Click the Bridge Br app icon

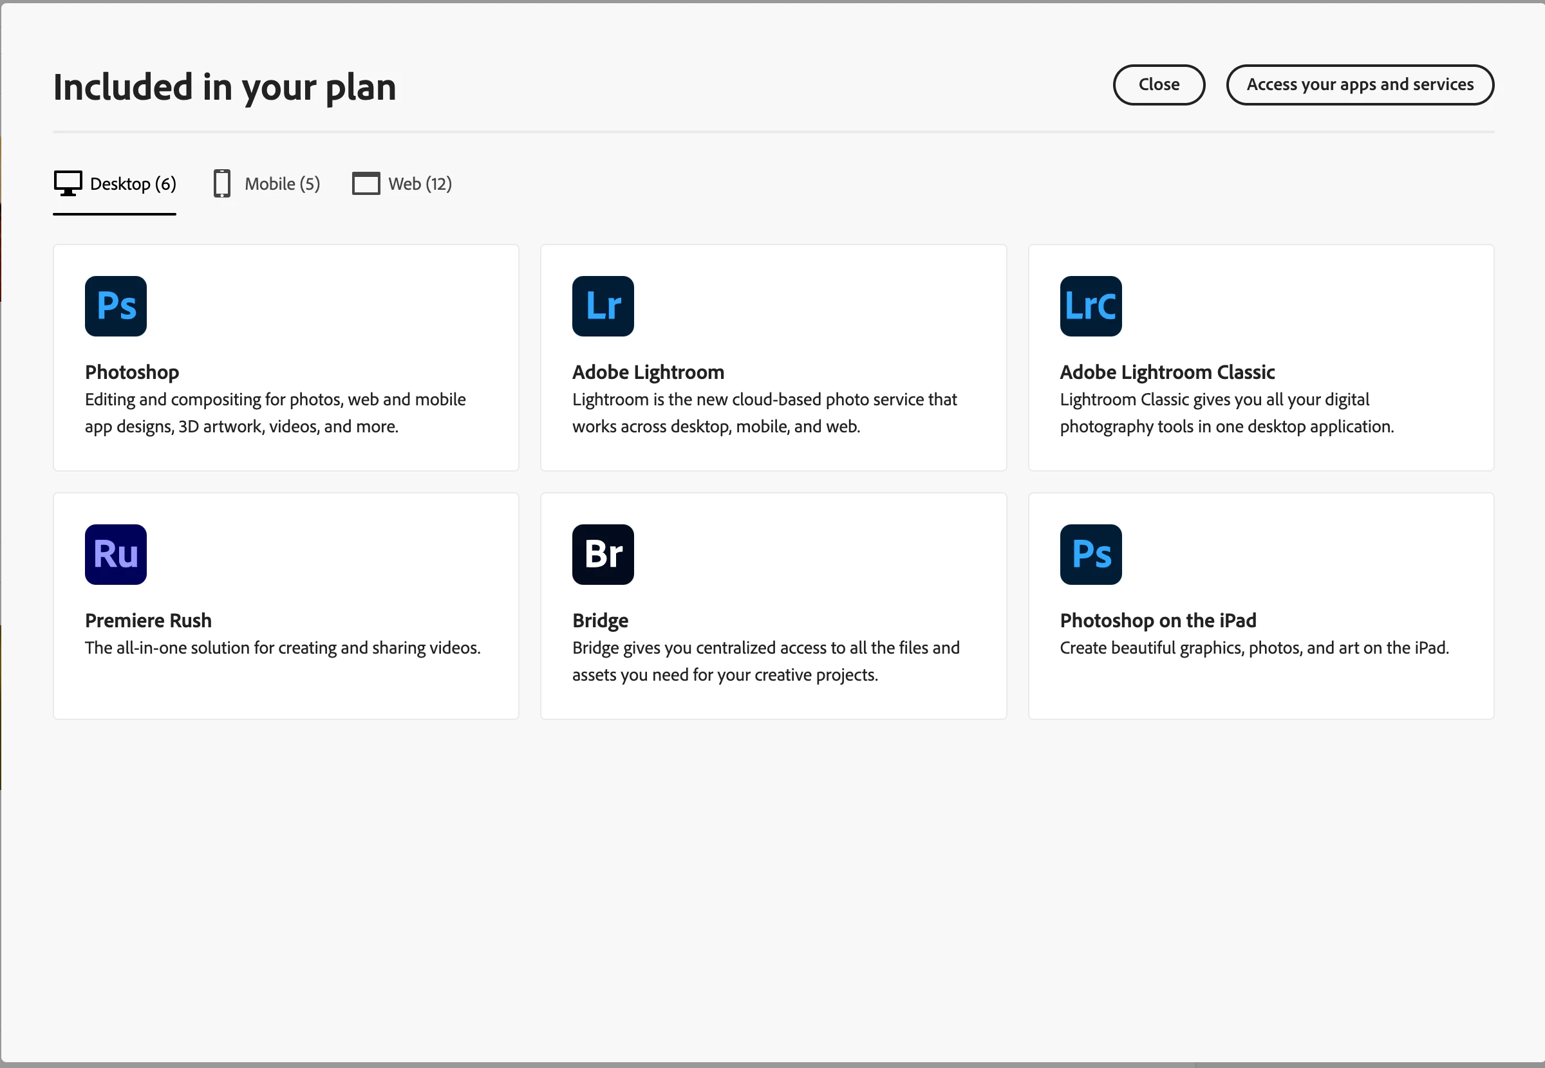click(x=603, y=554)
